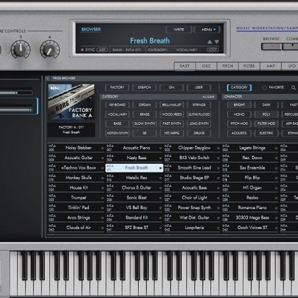Viewport: 298px width, 298px height.
Task: Favorite the Standard Kit star
Action: (x=160, y=218)
